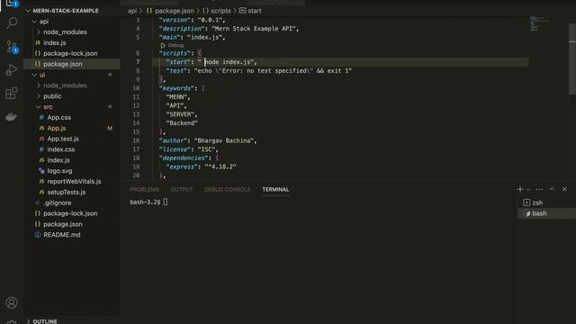The width and height of the screenshot is (576, 324).
Task: Click the "description" line in the editor
Action: [x=229, y=28]
